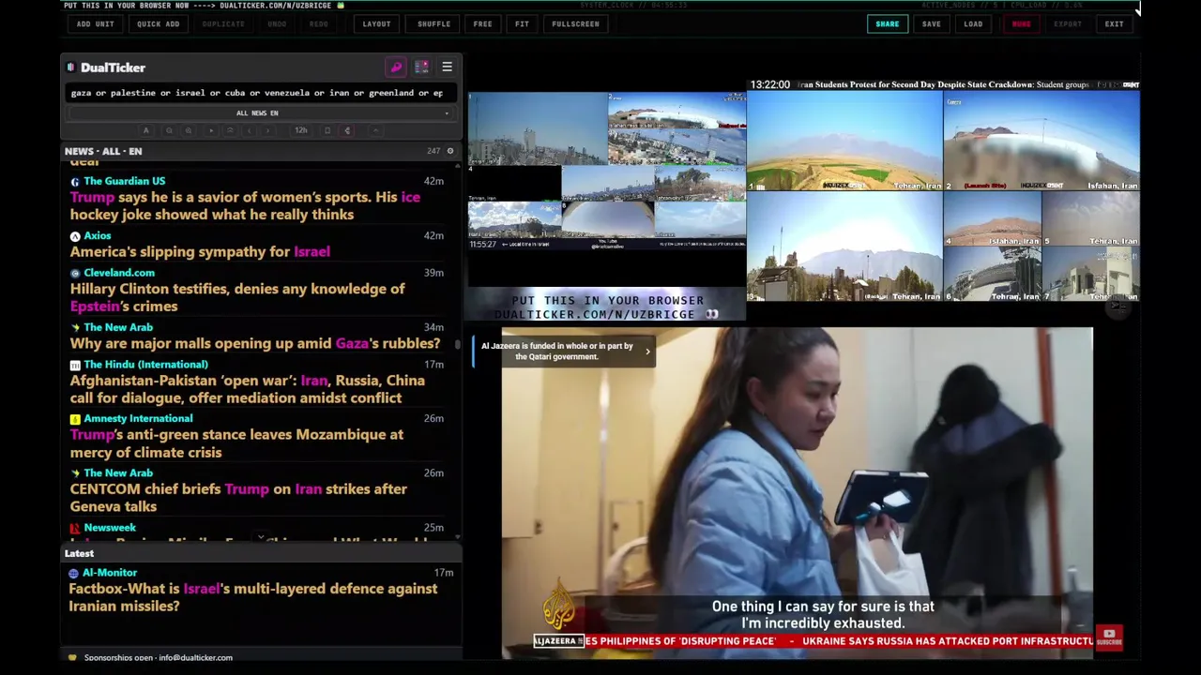Screen dimensions: 1201x675
Task: Click the 'Latest' section header
Action: (x=79, y=553)
